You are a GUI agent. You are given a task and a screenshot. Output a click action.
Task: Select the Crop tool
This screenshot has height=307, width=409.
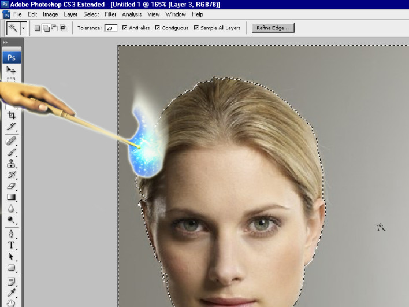[11, 115]
